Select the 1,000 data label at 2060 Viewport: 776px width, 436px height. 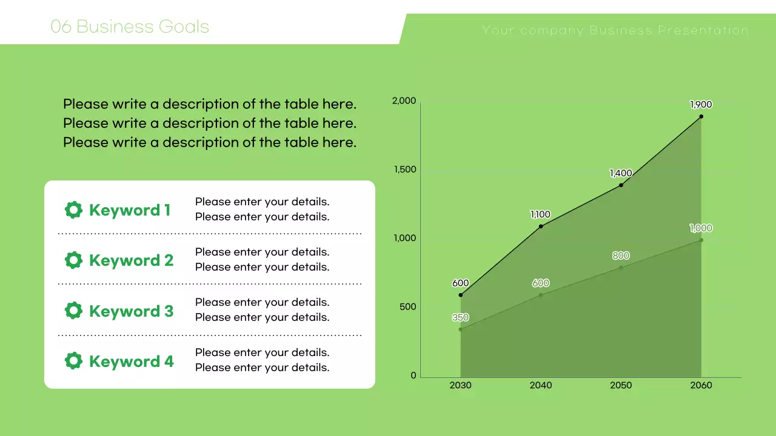coord(701,228)
